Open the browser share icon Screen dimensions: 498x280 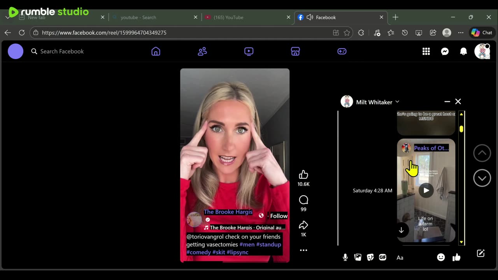pyautogui.click(x=433, y=33)
